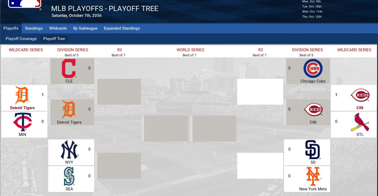The width and height of the screenshot is (378, 196).
Task: Switch to the Standings tab
Action: click(34, 28)
